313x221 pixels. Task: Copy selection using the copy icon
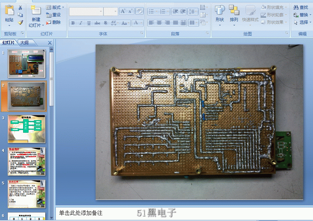click(20, 15)
